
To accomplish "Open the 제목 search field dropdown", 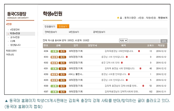I will coord(123,41).
